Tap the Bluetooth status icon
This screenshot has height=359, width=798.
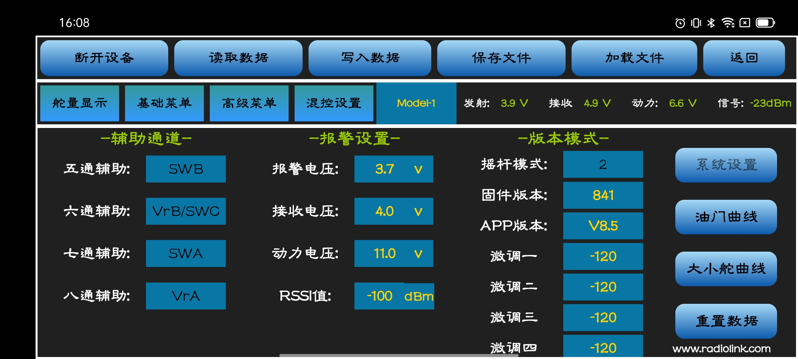pyautogui.click(x=711, y=23)
